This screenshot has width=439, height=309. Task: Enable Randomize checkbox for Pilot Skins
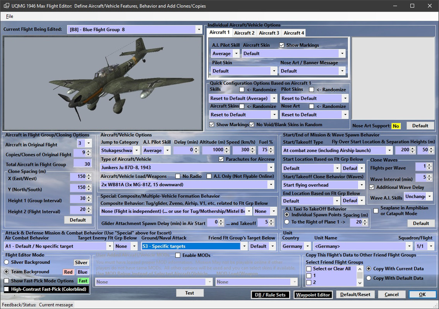311,90
